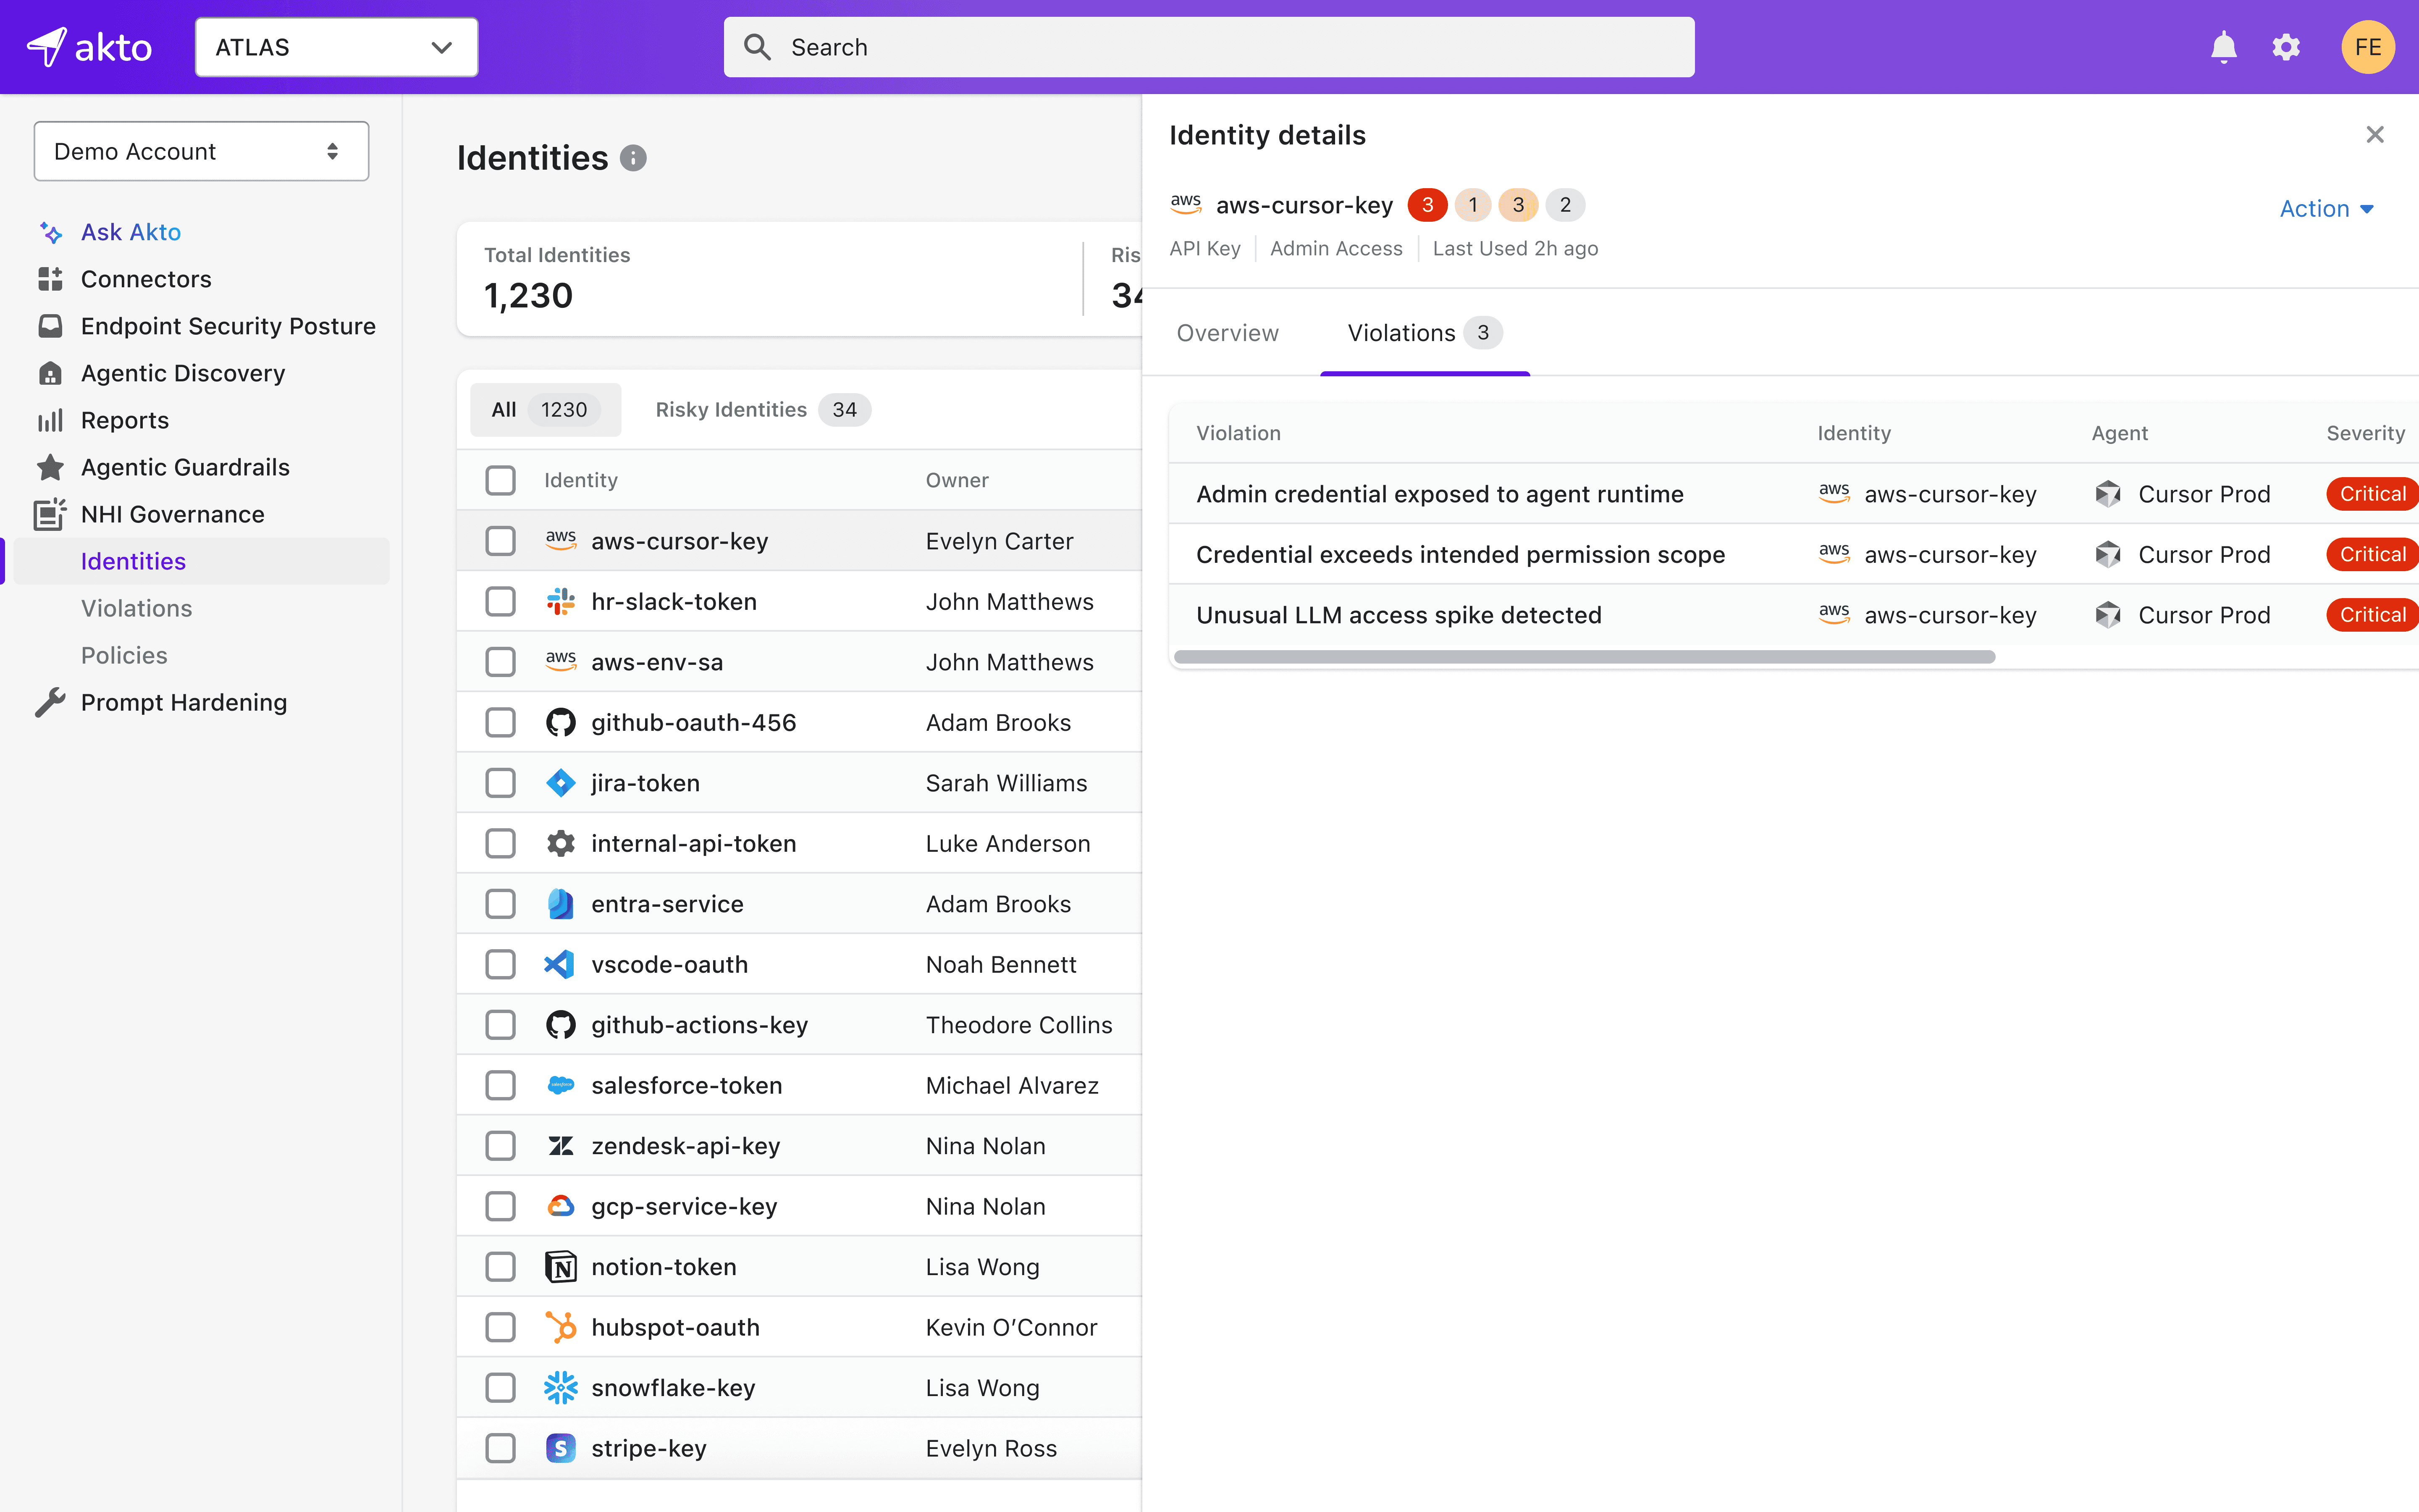Image resolution: width=2419 pixels, height=1512 pixels.
Task: Click the Prompt Hardening wrench icon
Action: pyautogui.click(x=50, y=702)
